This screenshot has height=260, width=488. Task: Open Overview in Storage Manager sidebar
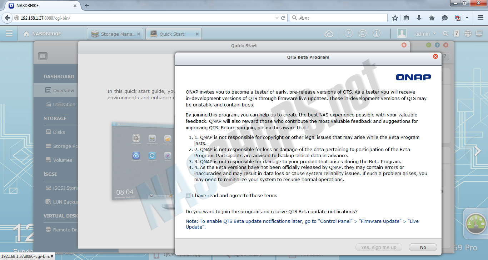[55, 90]
